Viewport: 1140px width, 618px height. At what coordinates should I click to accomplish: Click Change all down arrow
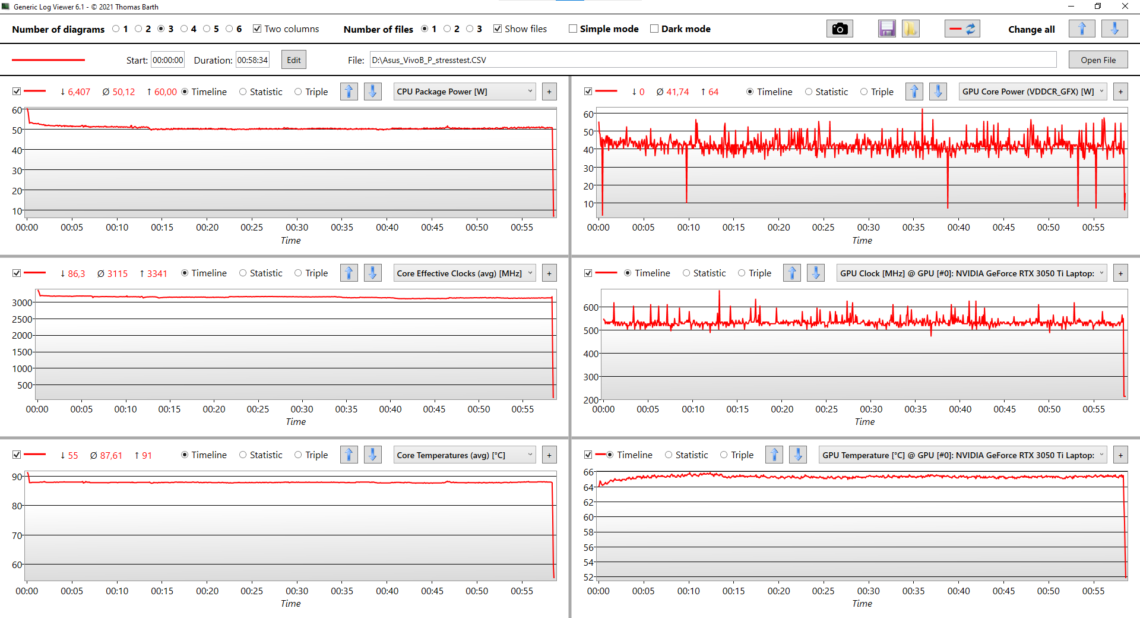[1114, 29]
